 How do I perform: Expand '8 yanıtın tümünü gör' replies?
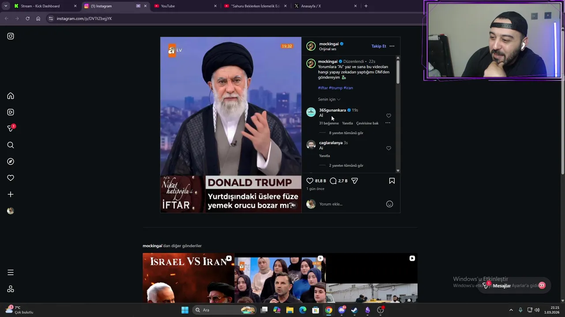pyautogui.click(x=346, y=133)
